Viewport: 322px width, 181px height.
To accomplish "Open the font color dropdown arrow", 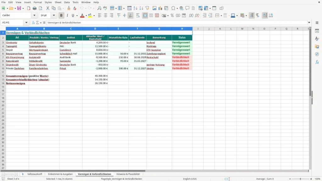I will [86, 16].
